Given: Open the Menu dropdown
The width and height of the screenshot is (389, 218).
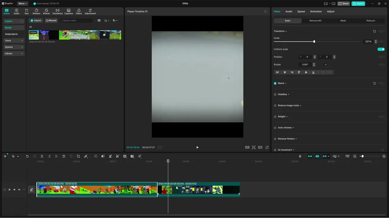Looking at the screenshot, I should click(x=22, y=4).
